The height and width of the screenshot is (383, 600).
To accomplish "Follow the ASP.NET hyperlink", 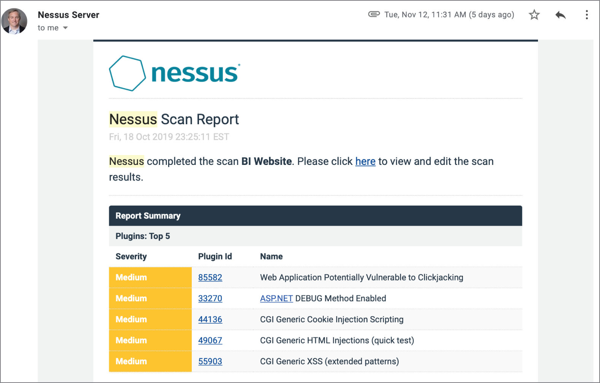I will pyautogui.click(x=276, y=298).
